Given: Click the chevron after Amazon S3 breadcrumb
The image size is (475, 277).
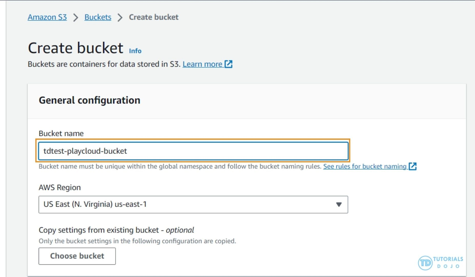Looking at the screenshot, I should (76, 18).
